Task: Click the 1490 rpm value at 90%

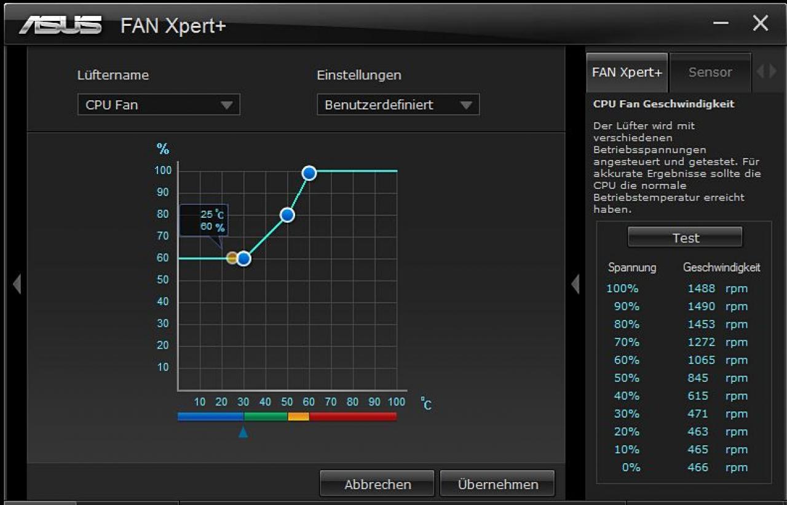Action: (718, 306)
